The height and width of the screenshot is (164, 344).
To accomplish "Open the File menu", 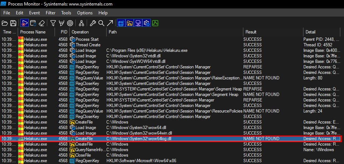I will 7,13.
